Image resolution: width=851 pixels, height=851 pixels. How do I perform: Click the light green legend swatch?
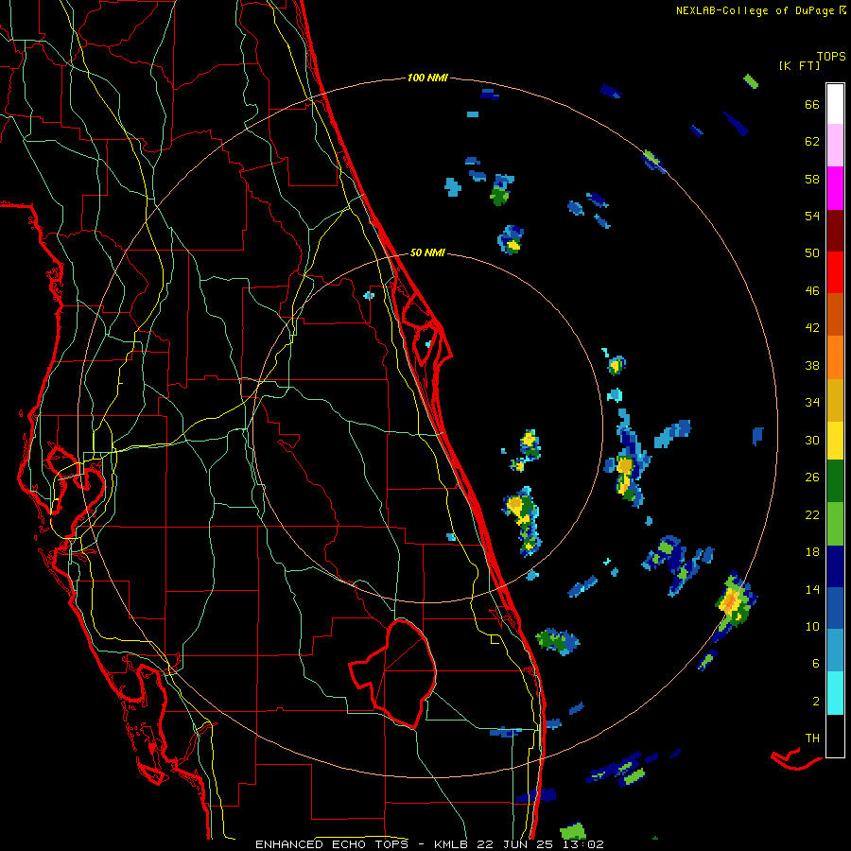835,524
